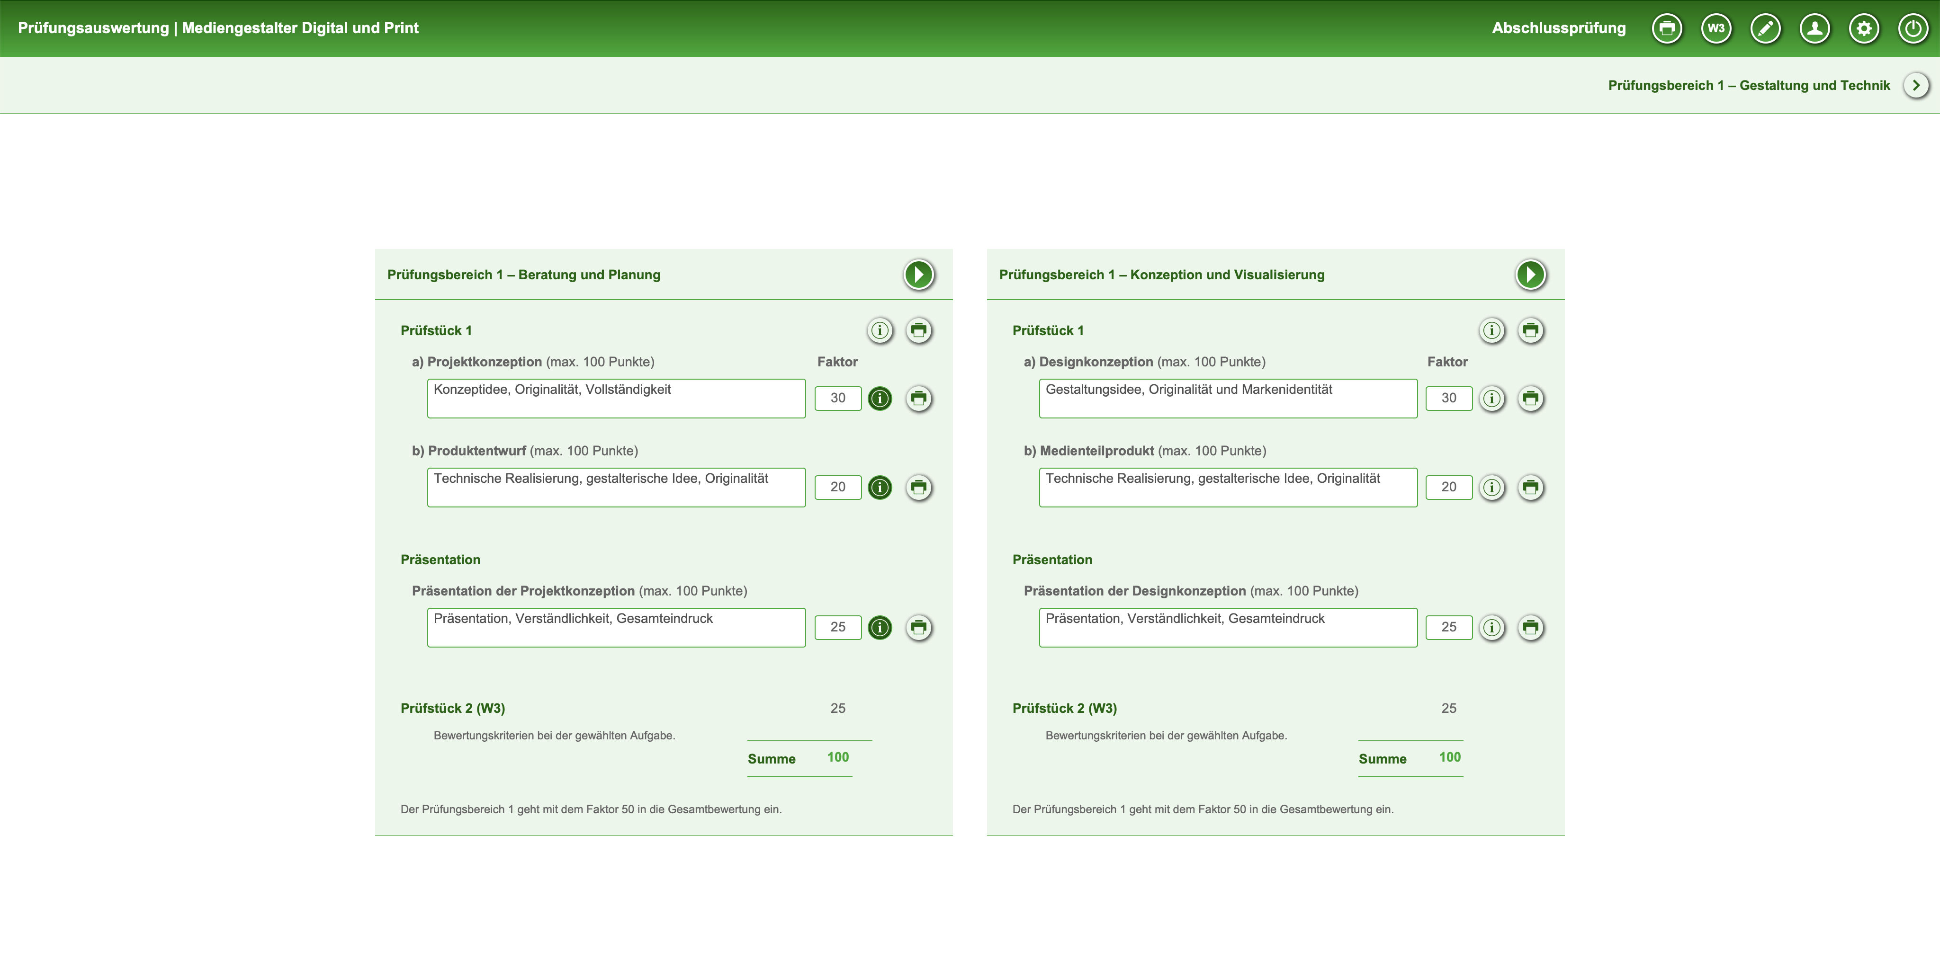
Task: Show info for Prüfstück 1 in Beratung und Planung
Action: (880, 330)
